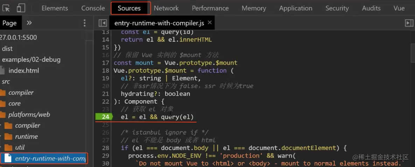Open the Performance tab

(x=210, y=8)
